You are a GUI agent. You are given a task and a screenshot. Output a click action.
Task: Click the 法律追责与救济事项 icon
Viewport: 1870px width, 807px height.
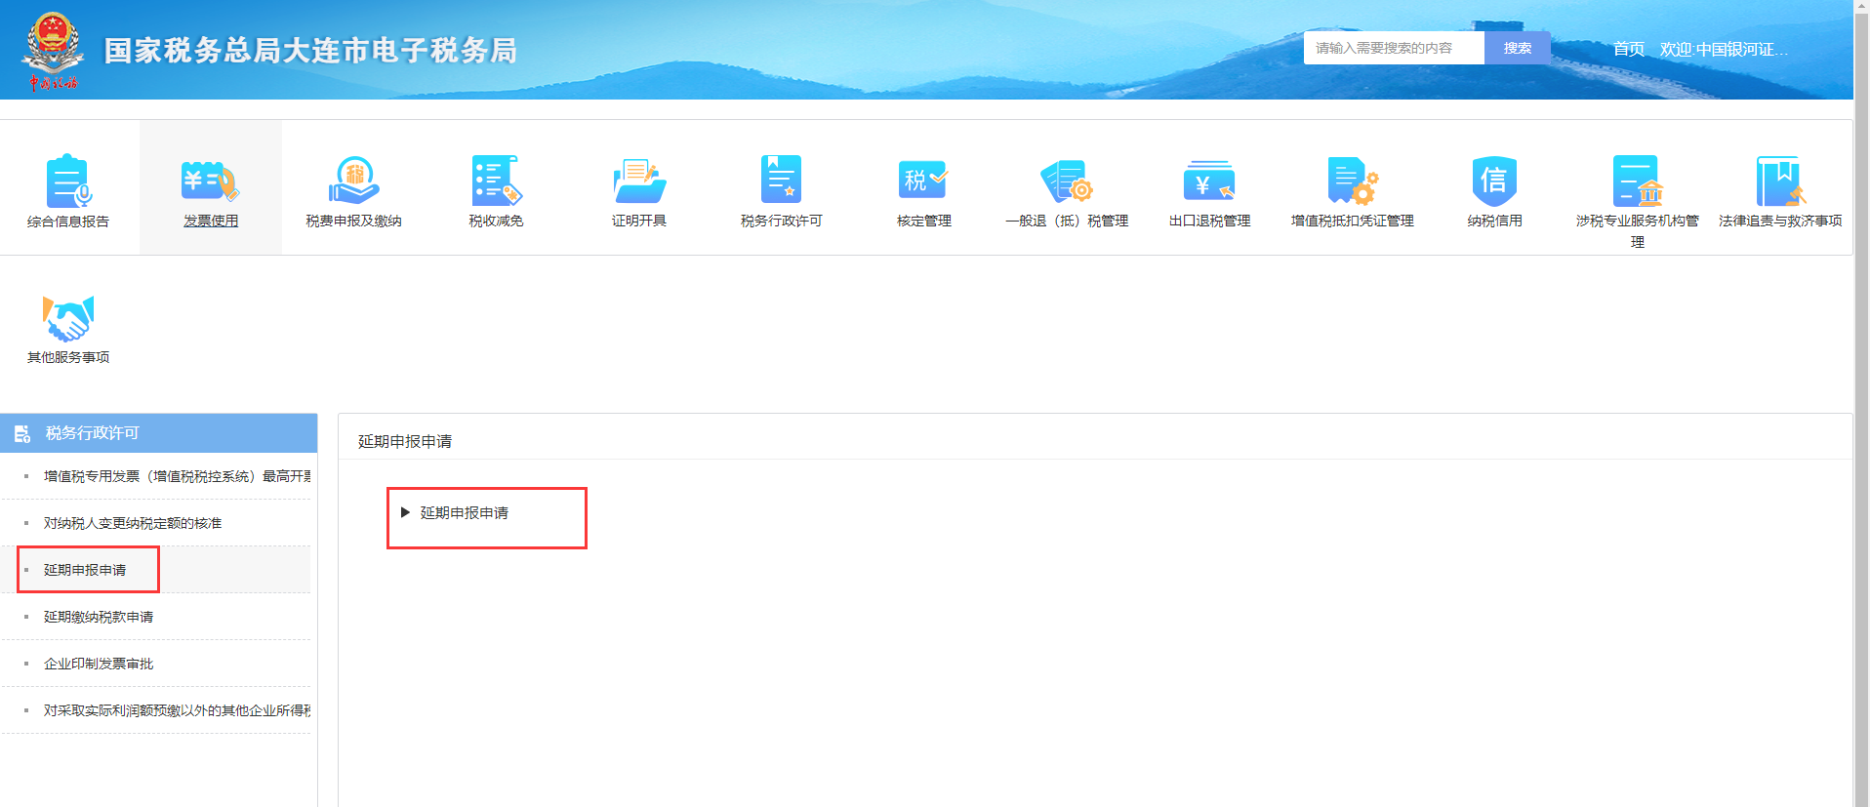click(x=1780, y=182)
